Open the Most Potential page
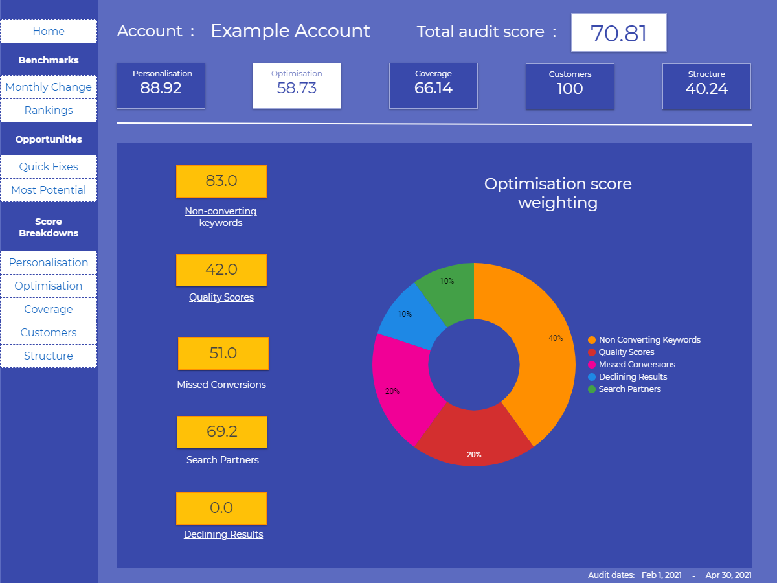Image resolution: width=777 pixels, height=583 pixels. 49,190
